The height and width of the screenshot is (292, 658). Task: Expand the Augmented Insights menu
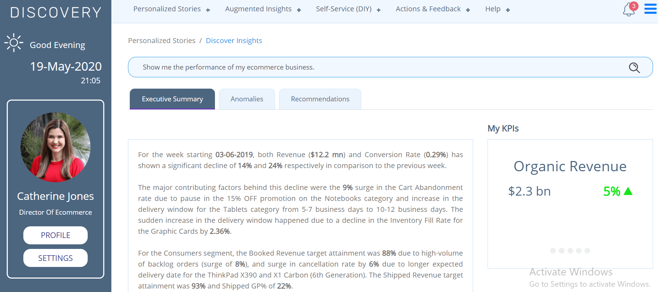coord(263,9)
